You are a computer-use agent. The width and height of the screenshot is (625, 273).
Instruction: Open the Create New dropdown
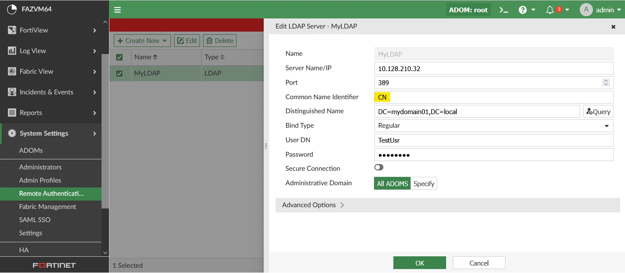click(142, 41)
